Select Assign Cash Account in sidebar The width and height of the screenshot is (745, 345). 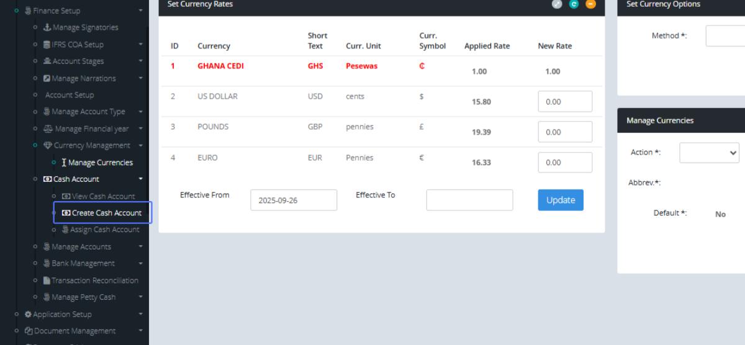point(104,230)
